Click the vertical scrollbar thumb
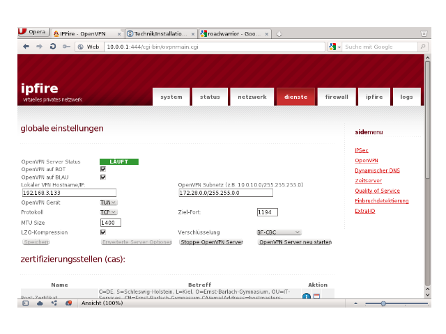The width and height of the screenshot is (446, 334). [x=427, y=120]
